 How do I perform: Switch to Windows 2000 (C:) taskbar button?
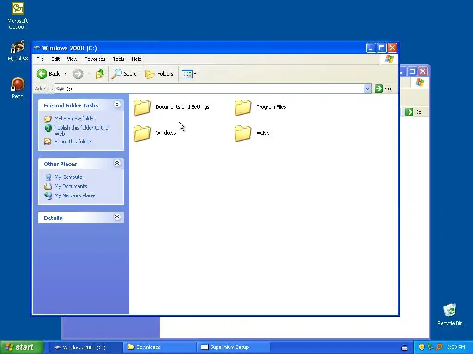(x=85, y=348)
